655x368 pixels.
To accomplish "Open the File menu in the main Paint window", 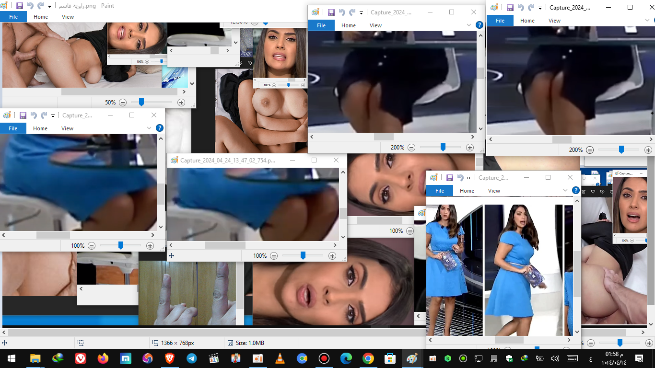I will [x=13, y=17].
